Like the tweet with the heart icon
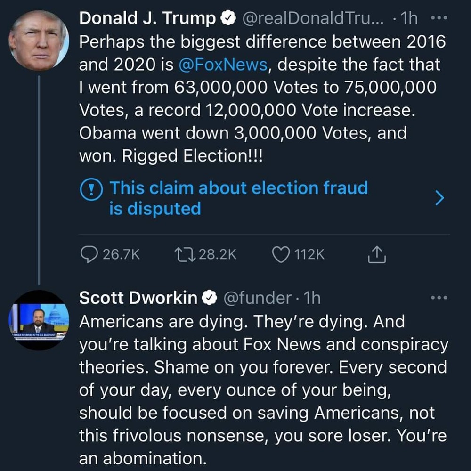471x471 pixels. [x=281, y=254]
